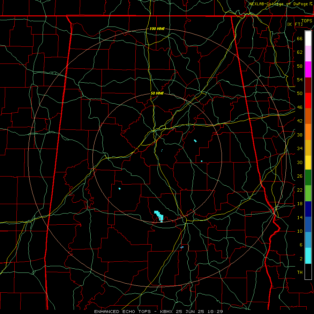
Task: Click the medium blue legend swatch
Action: (x=308, y=224)
